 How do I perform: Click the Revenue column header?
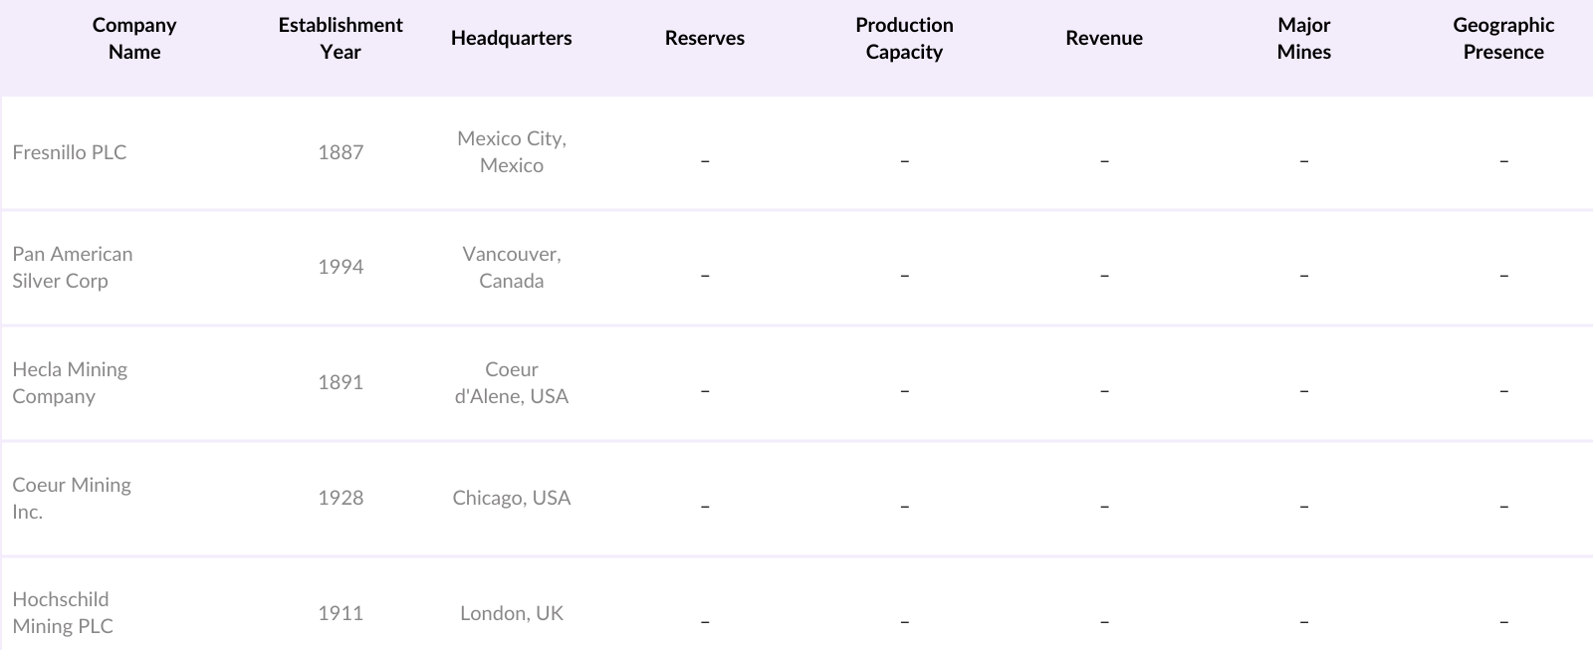1104,38
